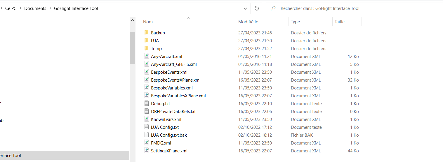Open the address bar history dropdown
443x162 pixels.
point(245,8)
